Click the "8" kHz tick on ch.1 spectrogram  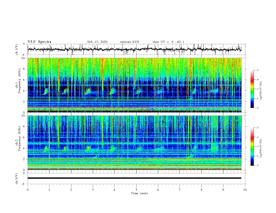[x=24, y=69]
